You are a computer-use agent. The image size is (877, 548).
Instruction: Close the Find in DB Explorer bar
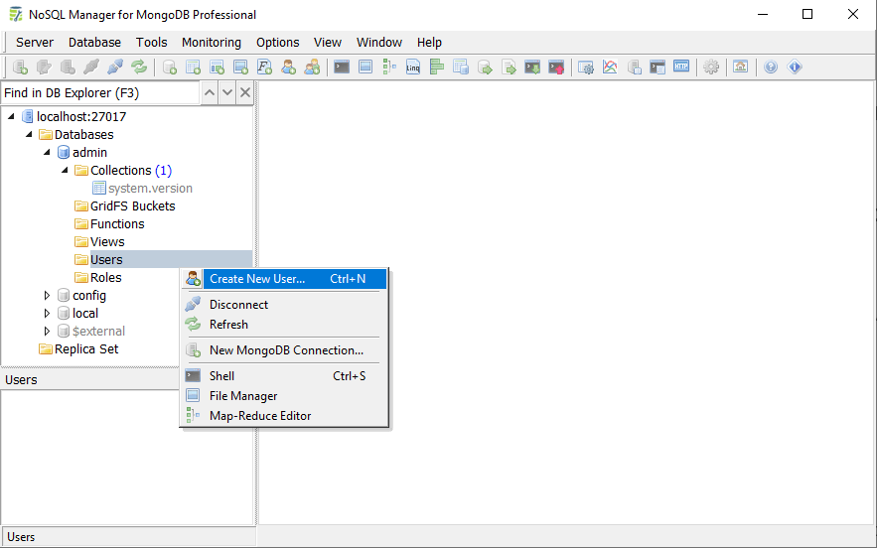245,92
